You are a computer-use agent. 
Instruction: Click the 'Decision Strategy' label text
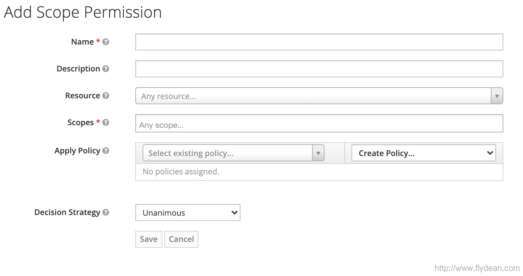tap(67, 212)
